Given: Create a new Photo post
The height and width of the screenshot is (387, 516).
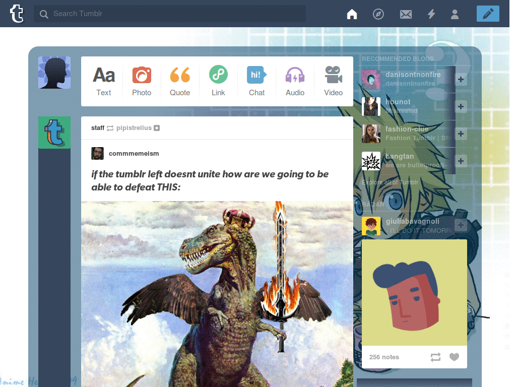Looking at the screenshot, I should [142, 81].
